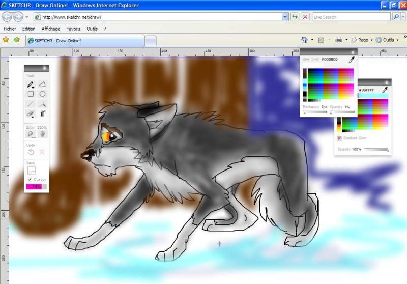Pick Line Color eyedropper tool
407x284 pixels.
click(352, 60)
